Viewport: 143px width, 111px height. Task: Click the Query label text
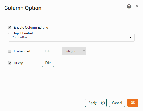click(18, 63)
